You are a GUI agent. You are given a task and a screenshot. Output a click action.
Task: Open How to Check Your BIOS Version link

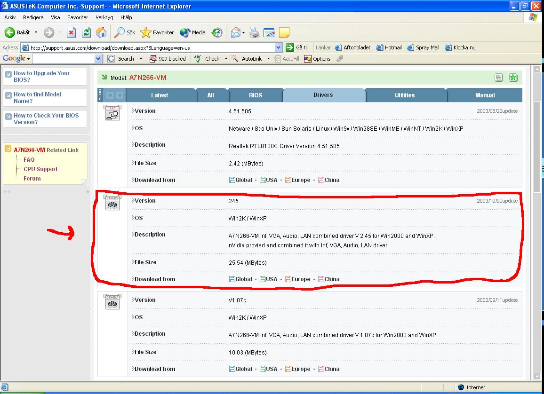point(46,118)
